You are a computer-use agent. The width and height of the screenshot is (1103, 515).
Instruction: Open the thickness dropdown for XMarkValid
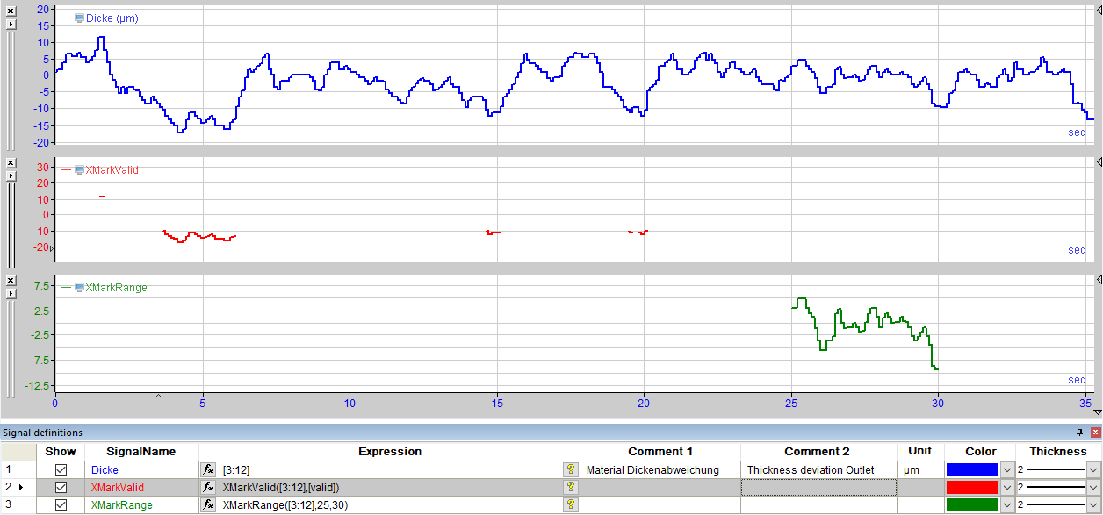coord(1093,487)
